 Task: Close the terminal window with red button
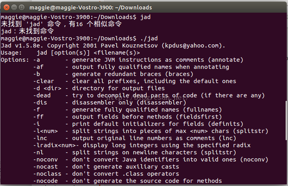pos(6,8)
